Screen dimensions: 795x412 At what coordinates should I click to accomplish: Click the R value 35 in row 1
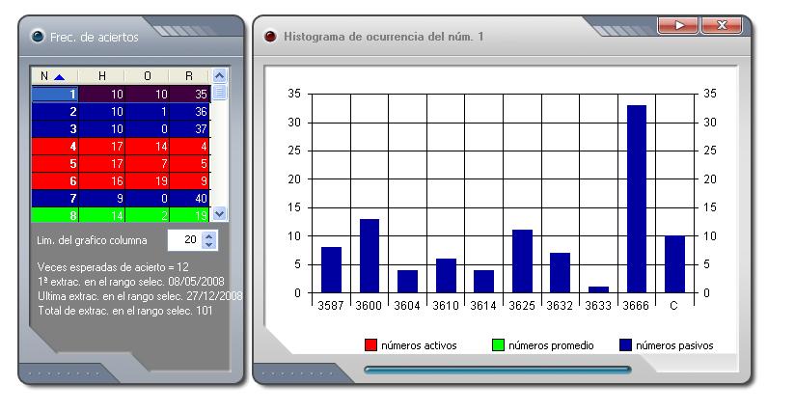point(202,95)
